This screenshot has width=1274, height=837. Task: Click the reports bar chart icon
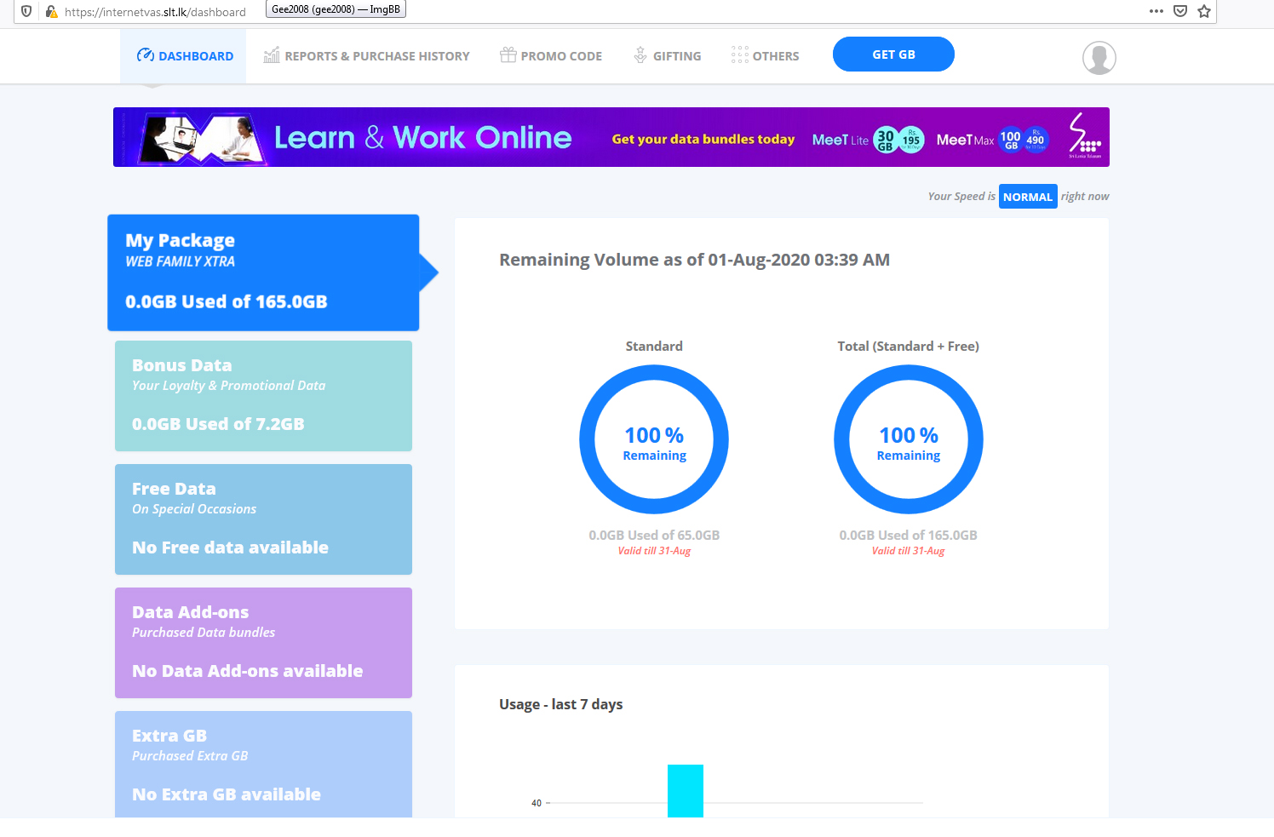pyautogui.click(x=272, y=55)
